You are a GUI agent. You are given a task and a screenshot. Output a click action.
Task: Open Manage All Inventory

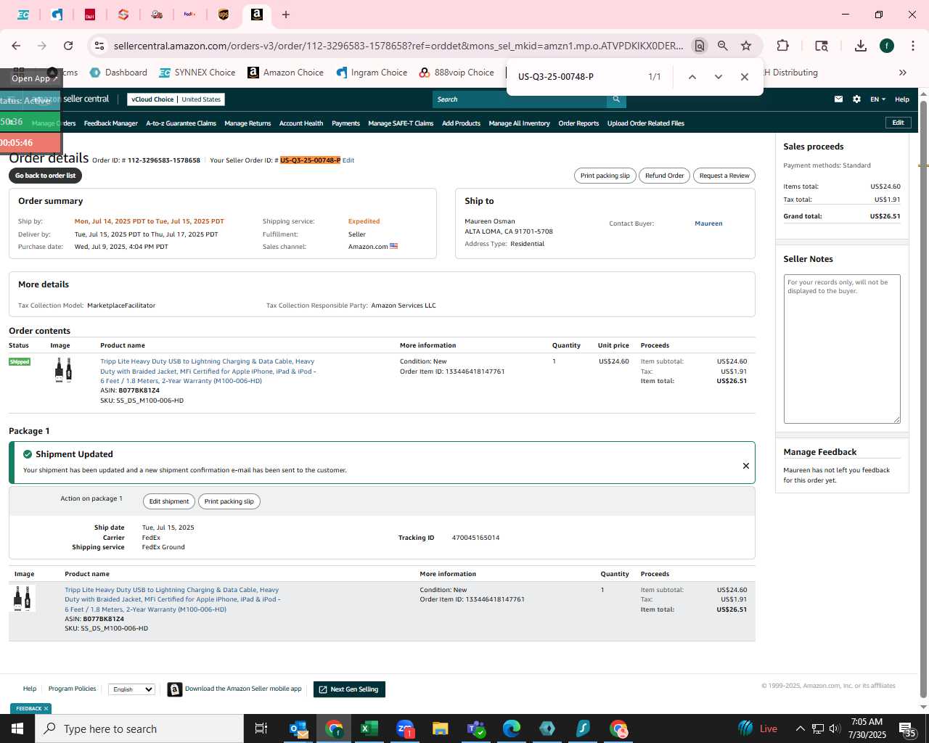520,123
